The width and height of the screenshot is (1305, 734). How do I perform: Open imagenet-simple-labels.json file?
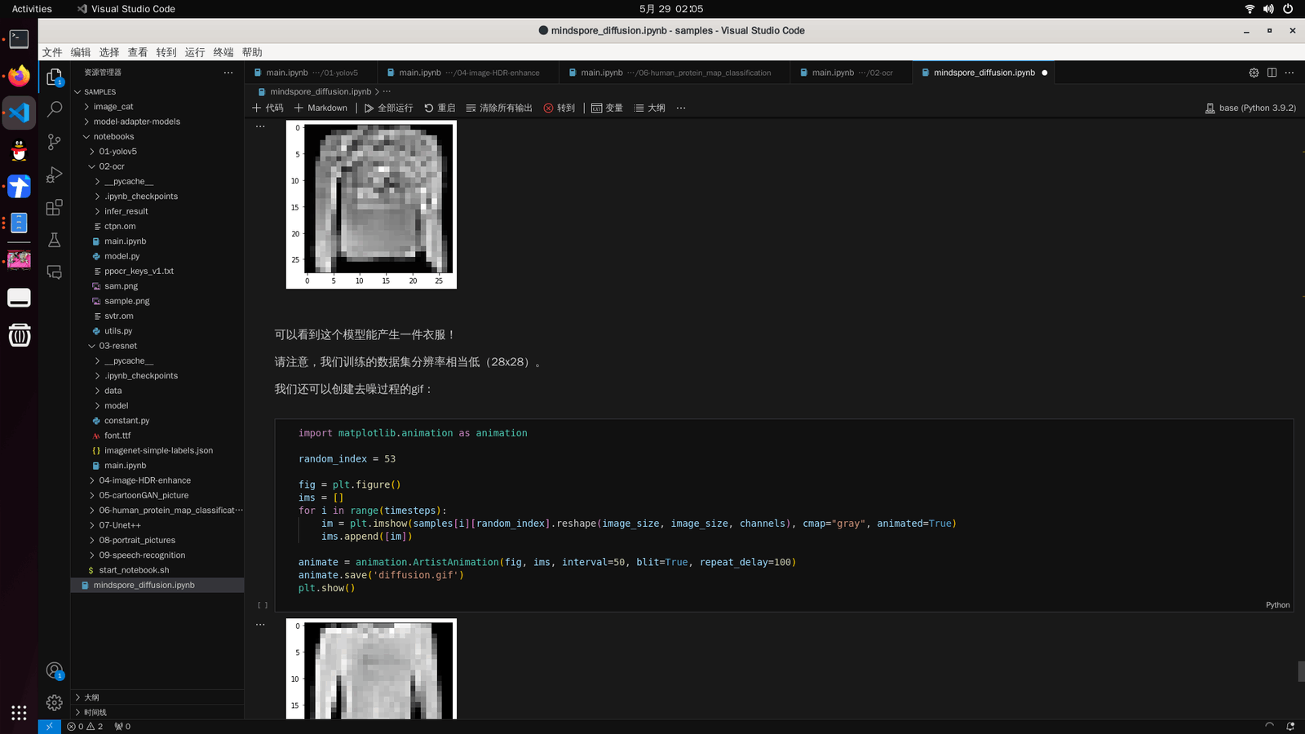point(158,450)
